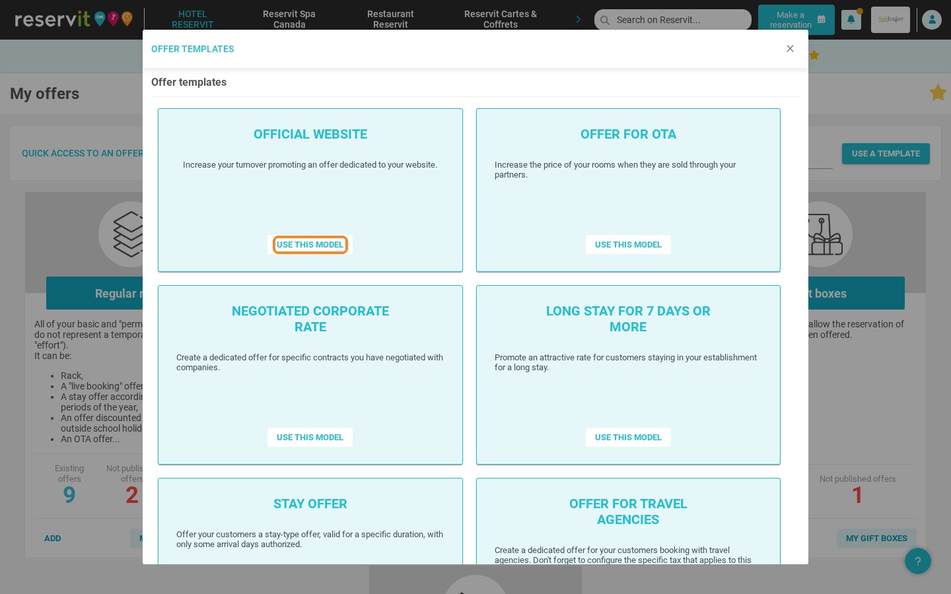
Task: Use the Negotiated Corporate Rate model
Action: 310,438
